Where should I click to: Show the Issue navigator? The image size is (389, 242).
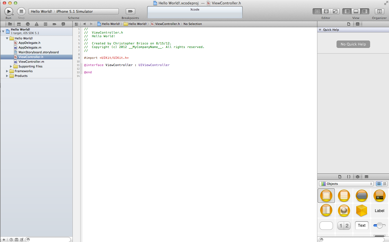36,24
